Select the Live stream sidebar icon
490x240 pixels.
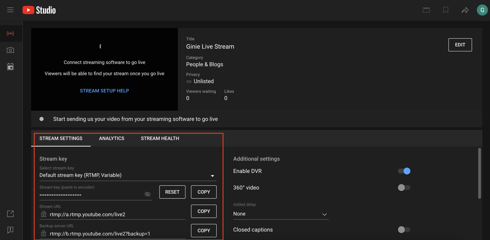[x=11, y=33]
